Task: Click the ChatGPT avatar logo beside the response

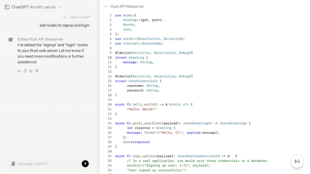Action: click(11, 39)
